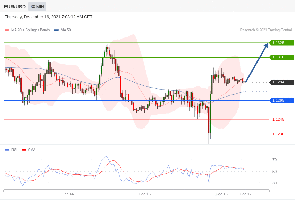Image resolution: width=295 pixels, height=200 pixels.
Task: Click the RSI blue legend swatch
Action: [x=7, y=150]
